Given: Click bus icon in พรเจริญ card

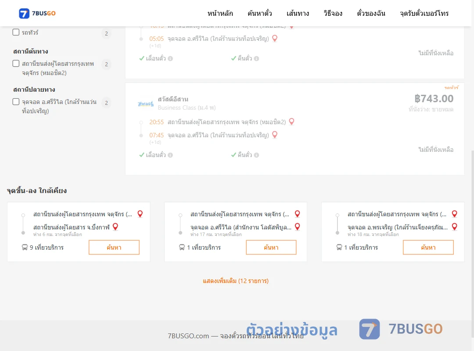Looking at the screenshot, I should [339, 247].
